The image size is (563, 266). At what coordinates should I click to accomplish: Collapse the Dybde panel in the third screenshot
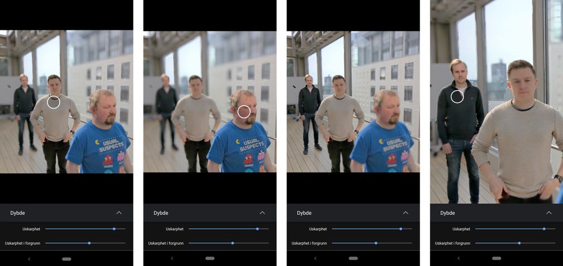[x=405, y=213]
